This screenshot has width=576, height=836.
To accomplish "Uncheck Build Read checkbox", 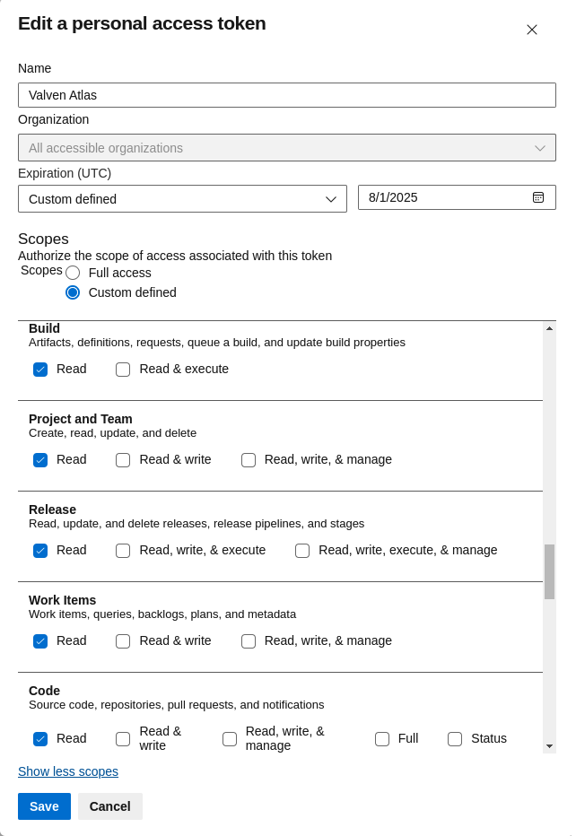I will pyautogui.click(x=40, y=370).
